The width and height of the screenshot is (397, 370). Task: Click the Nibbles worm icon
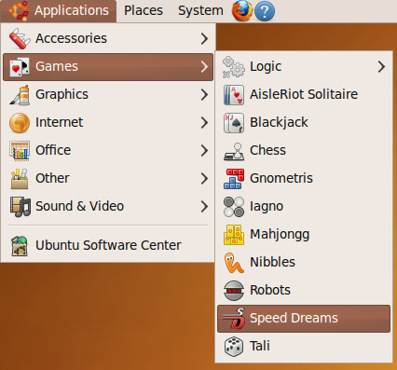coord(234,263)
